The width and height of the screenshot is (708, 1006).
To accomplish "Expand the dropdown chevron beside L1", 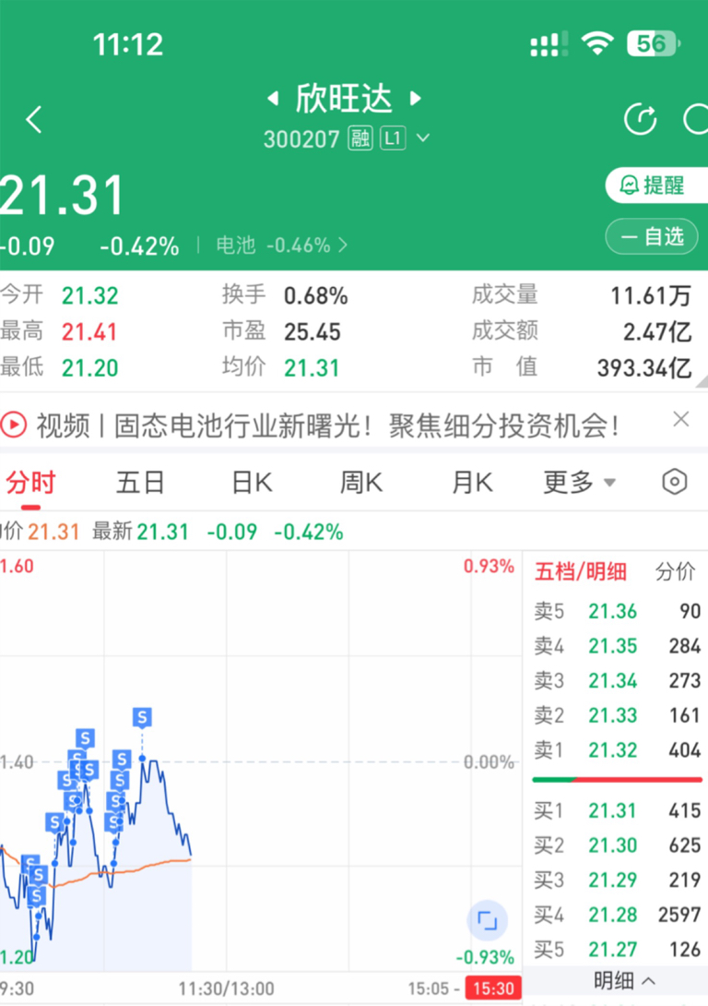I will coord(423,138).
